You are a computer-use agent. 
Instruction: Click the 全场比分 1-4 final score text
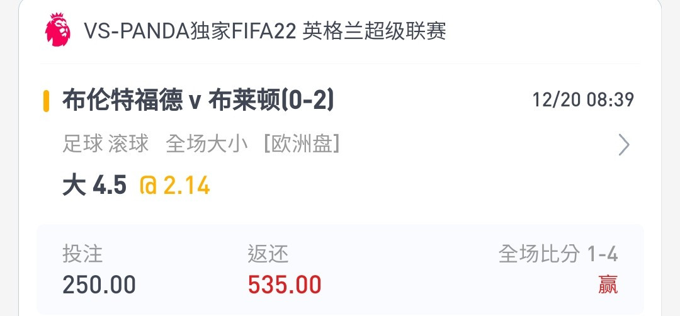558,254
